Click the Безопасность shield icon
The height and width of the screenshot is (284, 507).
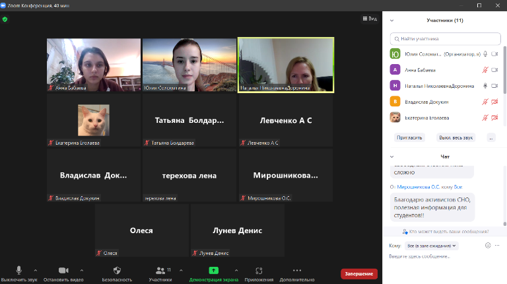[117, 270]
